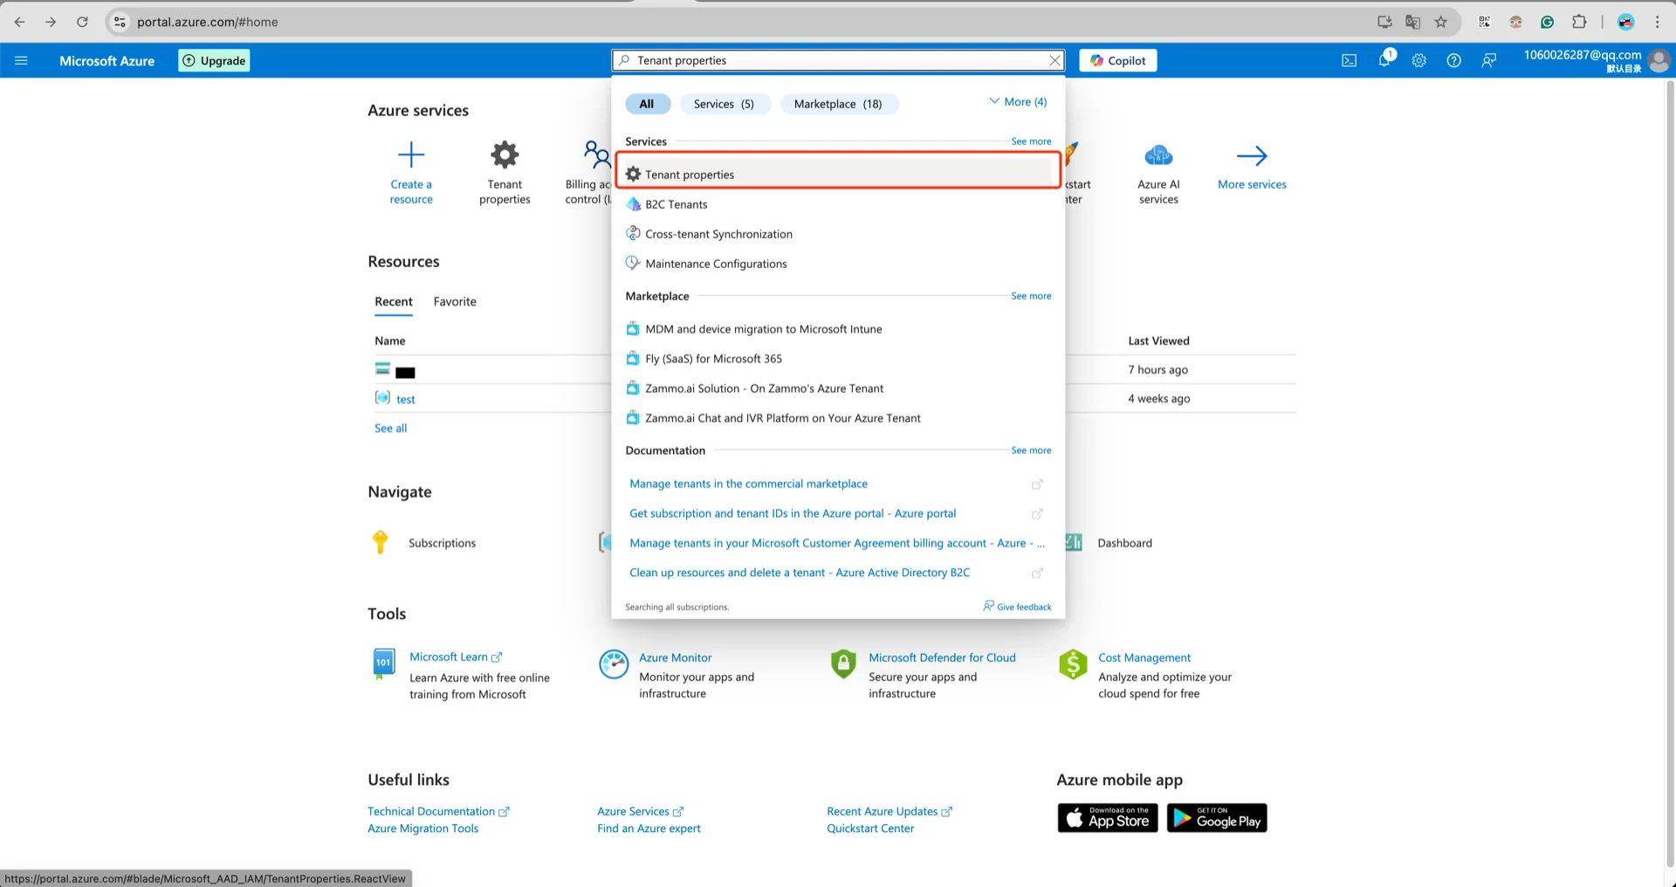Viewport: 1676px width, 887px height.
Task: Click Give feedback in search panel
Action: [x=1017, y=607]
